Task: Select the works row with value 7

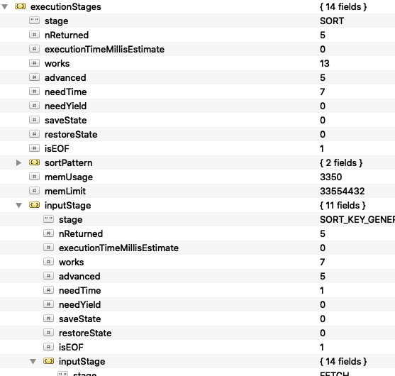Action: point(197,262)
